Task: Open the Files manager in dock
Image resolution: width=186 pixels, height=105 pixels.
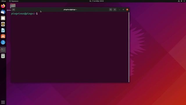Action: 3,18
